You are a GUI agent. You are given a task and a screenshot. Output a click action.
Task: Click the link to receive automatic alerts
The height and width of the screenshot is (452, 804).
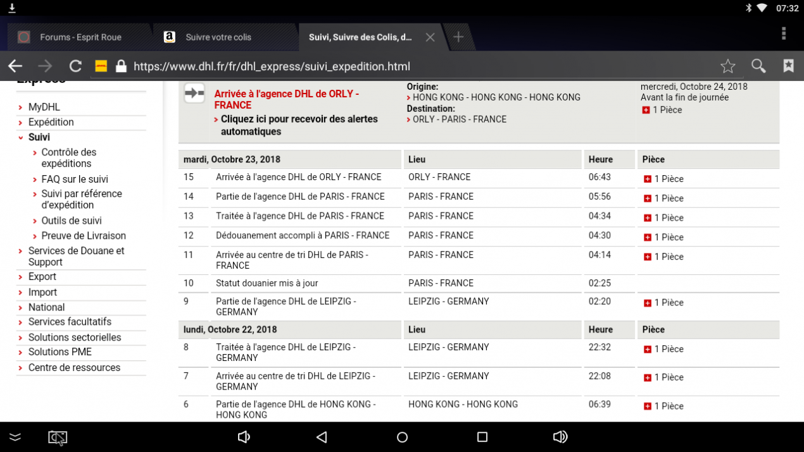tap(299, 125)
